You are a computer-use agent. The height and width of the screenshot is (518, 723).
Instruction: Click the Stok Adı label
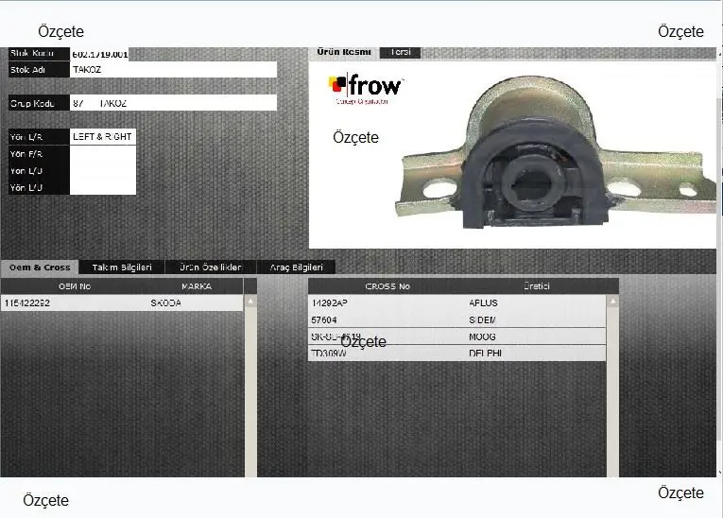click(x=28, y=70)
